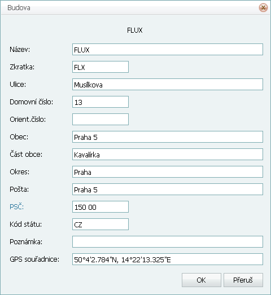Select the Ulice field showing Musílkova

(x=168, y=84)
